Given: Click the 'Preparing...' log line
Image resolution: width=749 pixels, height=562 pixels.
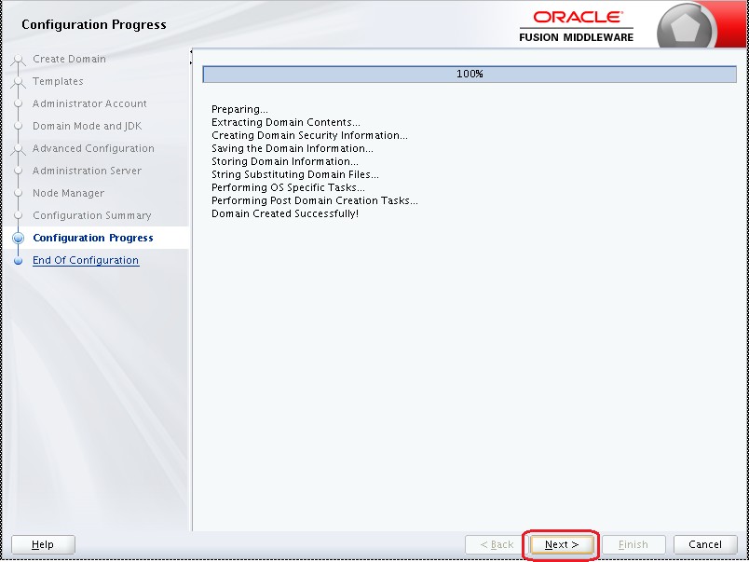Looking at the screenshot, I should pyautogui.click(x=239, y=109).
